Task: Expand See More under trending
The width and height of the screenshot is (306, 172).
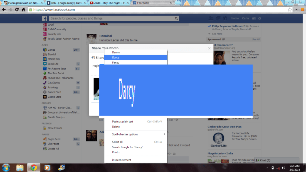Action: coord(217,34)
